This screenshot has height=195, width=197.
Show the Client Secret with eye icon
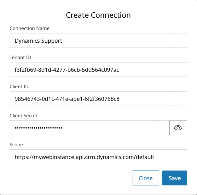[x=178, y=128]
